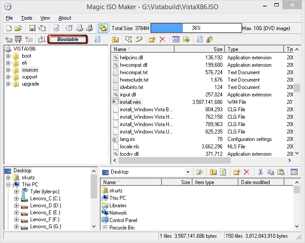Click the magnifier search icon after Bootable
Image resolution: width=305 pixels, height=243 pixels.
(x=97, y=39)
